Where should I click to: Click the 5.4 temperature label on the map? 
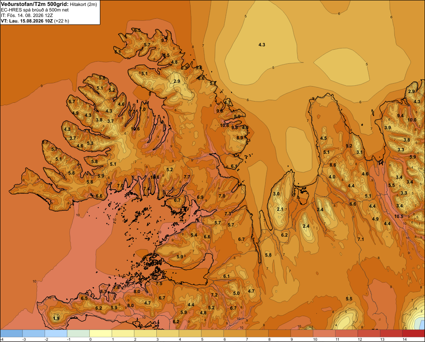point(194,235)
